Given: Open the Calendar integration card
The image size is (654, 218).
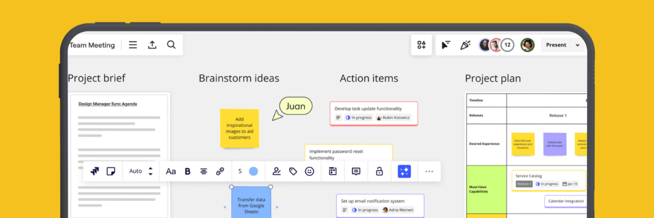Looking at the screenshot, I should point(566,201).
